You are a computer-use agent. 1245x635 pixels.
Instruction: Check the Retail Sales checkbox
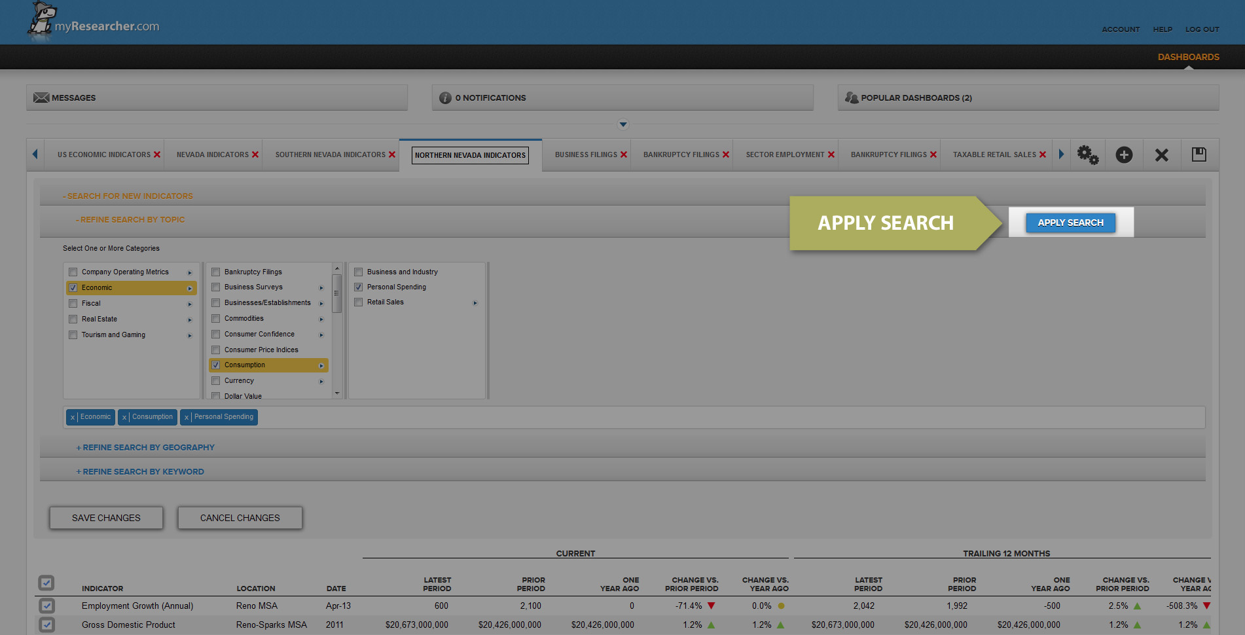tap(359, 302)
